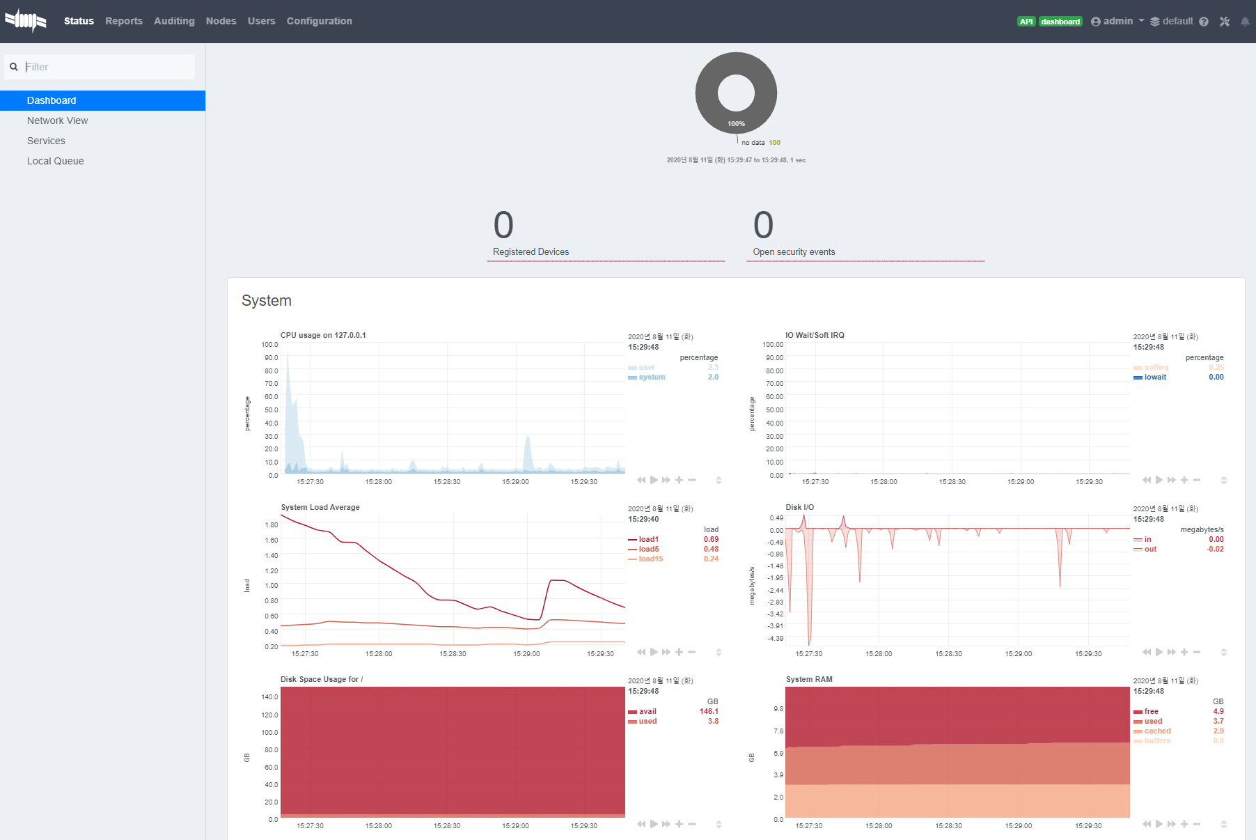Play the CPU usage chart
This screenshot has width=1256, height=840.
click(x=654, y=480)
